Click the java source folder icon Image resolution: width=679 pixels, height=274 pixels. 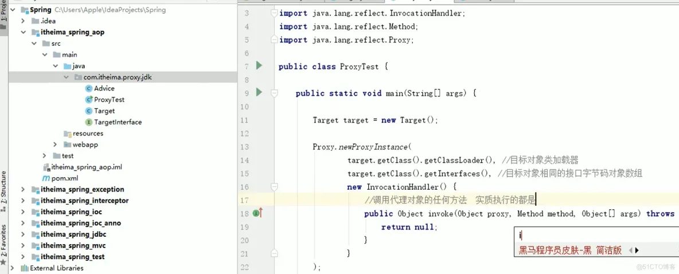coord(67,66)
